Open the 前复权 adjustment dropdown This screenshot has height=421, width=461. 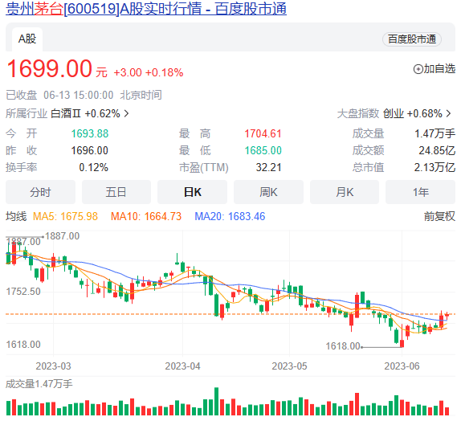pos(439,217)
